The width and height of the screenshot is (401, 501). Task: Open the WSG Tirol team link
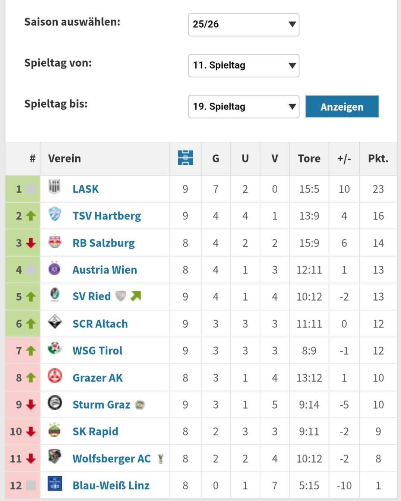[x=98, y=351]
